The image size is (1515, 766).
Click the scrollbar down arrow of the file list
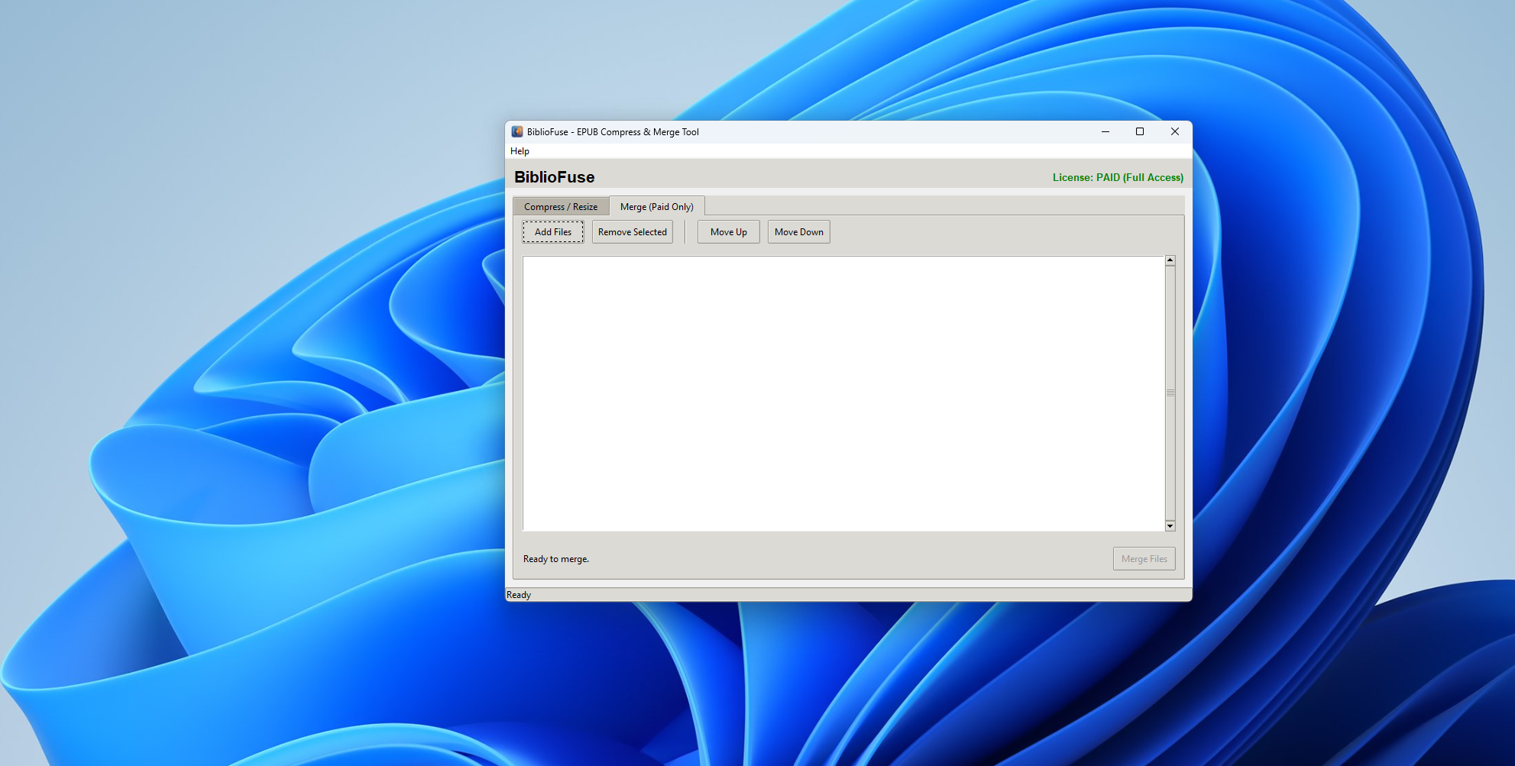click(x=1170, y=526)
